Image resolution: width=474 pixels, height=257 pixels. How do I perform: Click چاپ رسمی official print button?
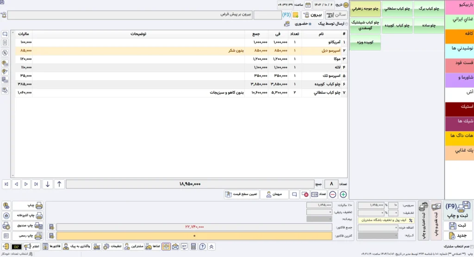pos(27,236)
